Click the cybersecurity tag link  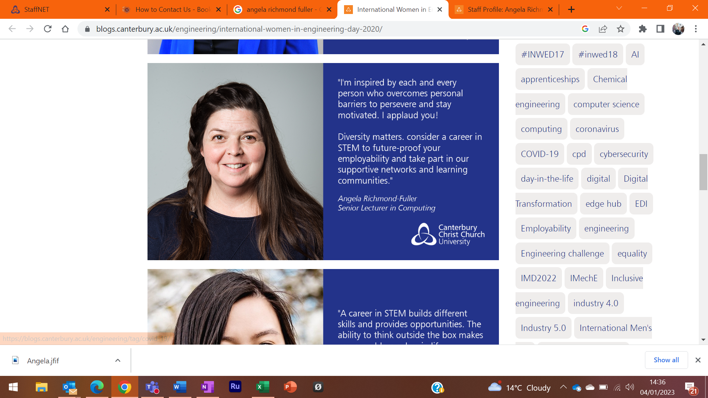(x=624, y=154)
